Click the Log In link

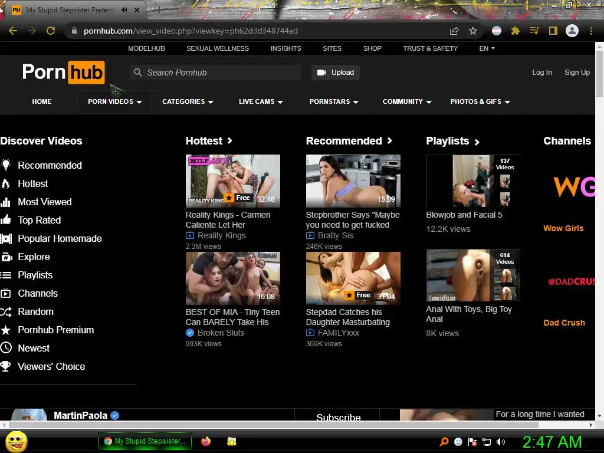click(x=542, y=73)
